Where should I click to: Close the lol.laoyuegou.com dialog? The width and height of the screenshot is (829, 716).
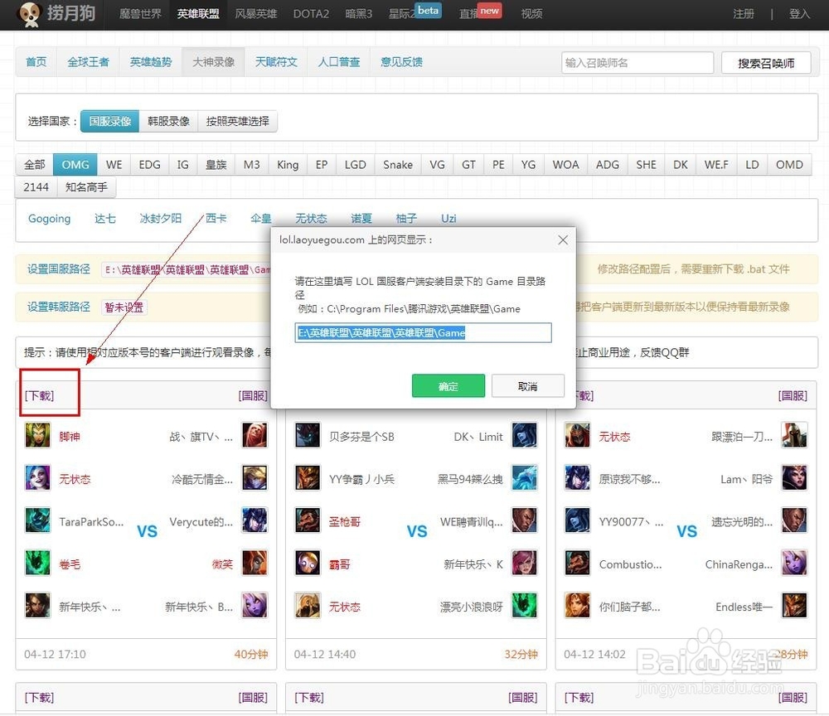[563, 239]
